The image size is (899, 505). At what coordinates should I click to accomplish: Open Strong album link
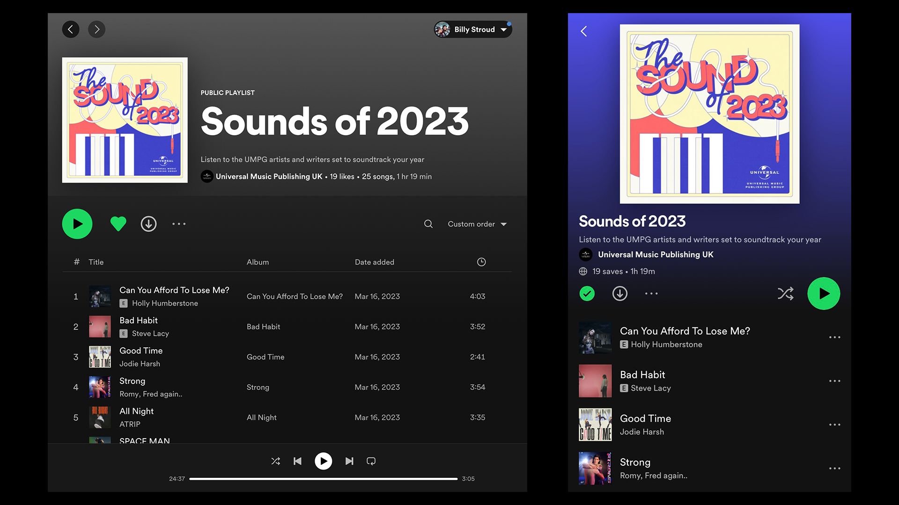point(258,387)
